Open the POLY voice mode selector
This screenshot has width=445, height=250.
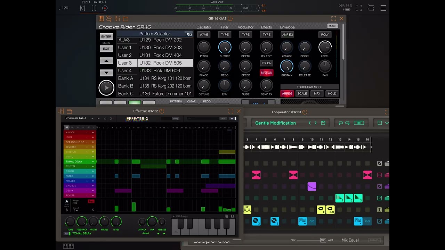coord(325,35)
